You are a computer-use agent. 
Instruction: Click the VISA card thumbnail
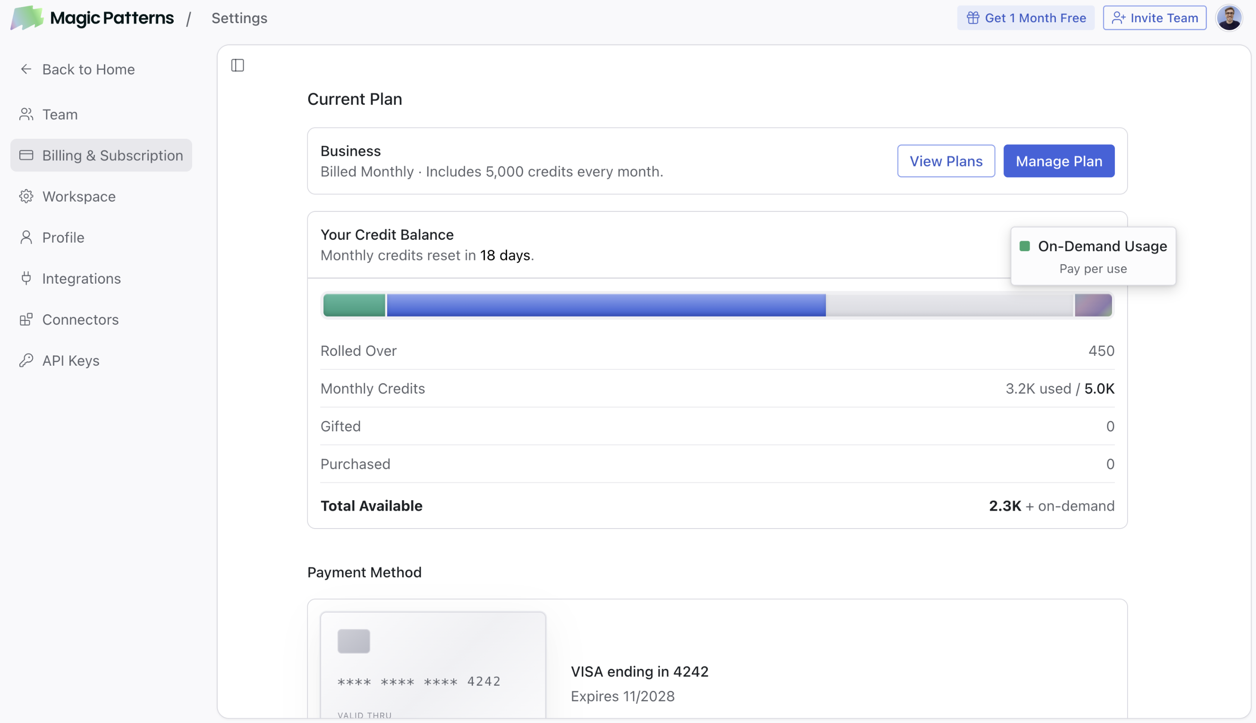433,664
